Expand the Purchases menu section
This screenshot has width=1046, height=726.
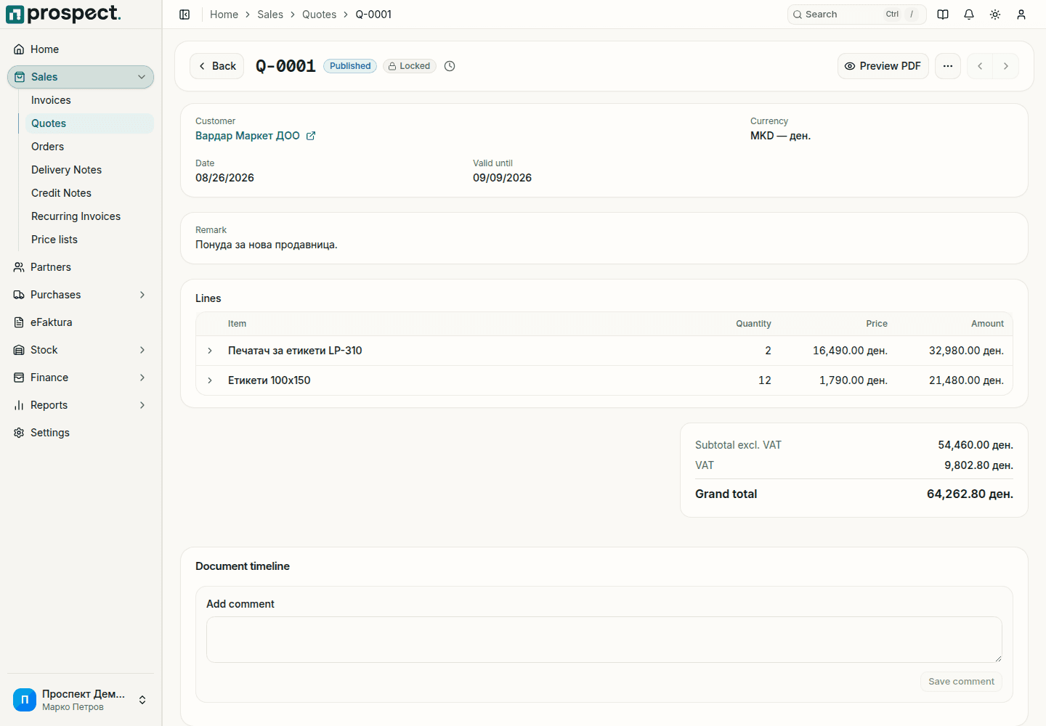pos(142,295)
